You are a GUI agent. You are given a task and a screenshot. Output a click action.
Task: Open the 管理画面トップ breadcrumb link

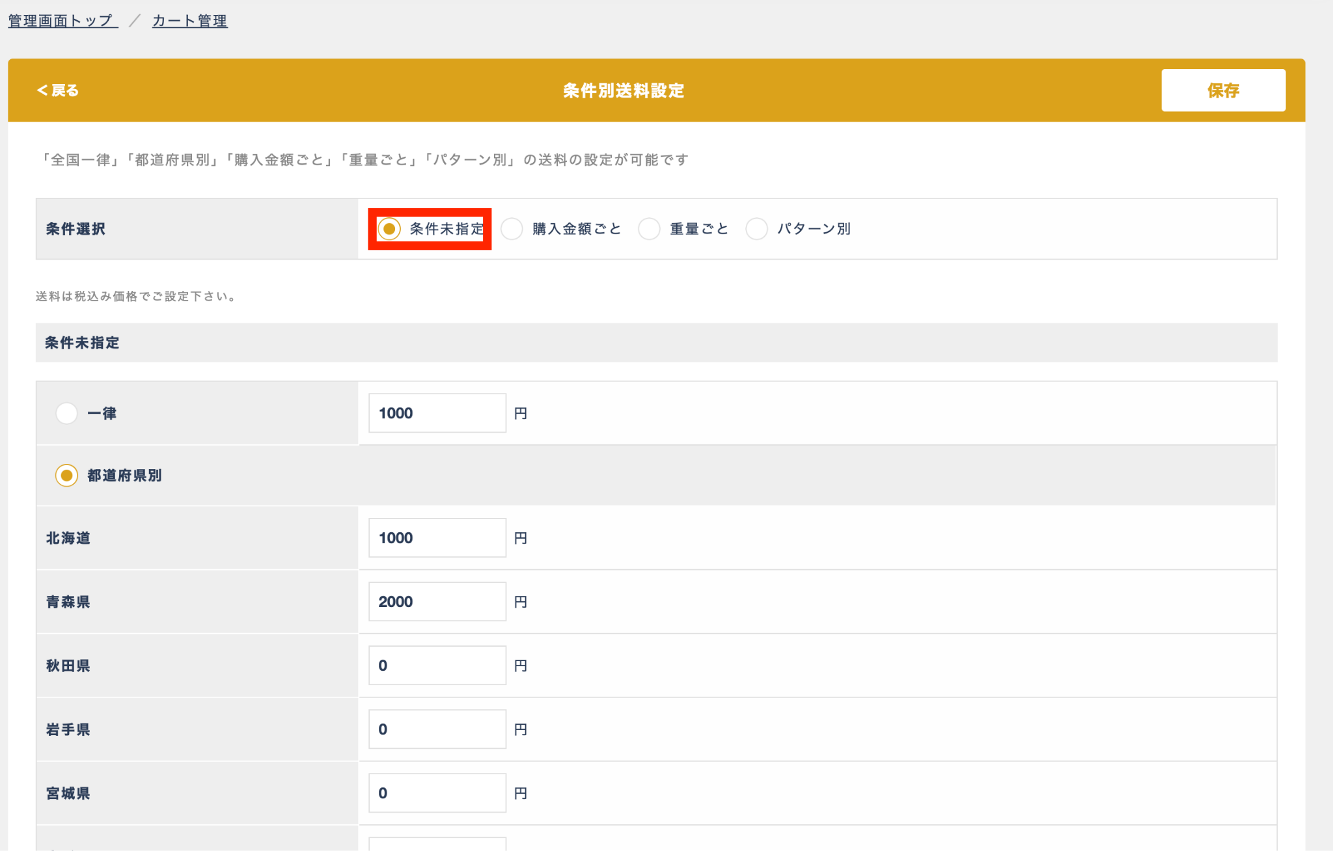tap(62, 21)
